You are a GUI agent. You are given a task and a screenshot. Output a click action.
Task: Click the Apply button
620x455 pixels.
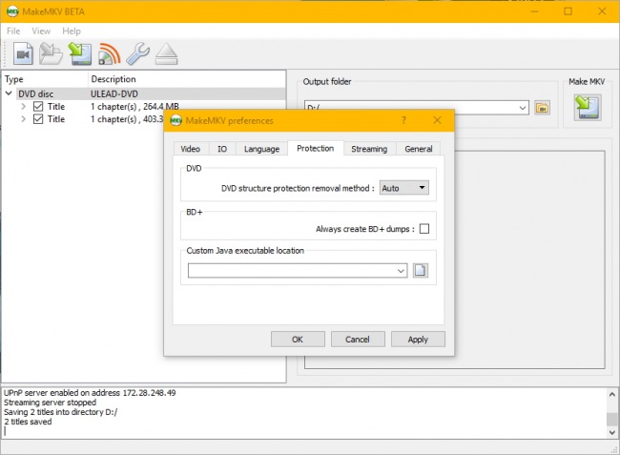click(x=418, y=340)
